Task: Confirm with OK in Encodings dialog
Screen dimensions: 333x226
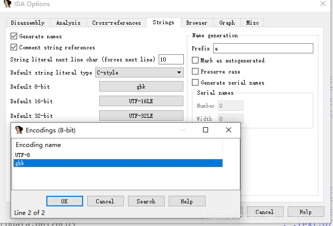Action: [x=64, y=201]
